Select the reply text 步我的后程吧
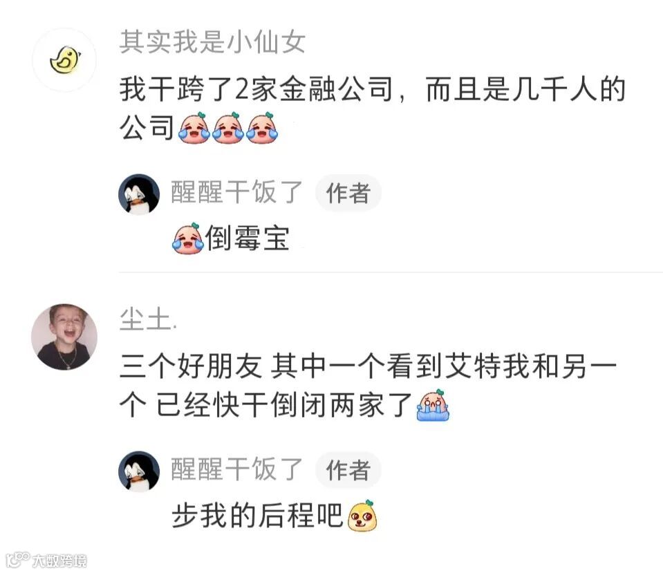The width and height of the screenshot is (663, 573). click(x=257, y=516)
